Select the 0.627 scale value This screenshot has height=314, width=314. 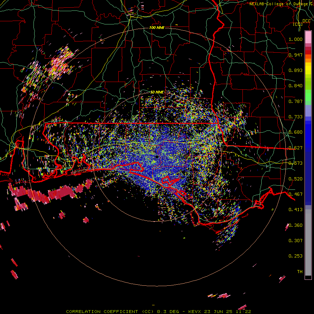pos(296,148)
